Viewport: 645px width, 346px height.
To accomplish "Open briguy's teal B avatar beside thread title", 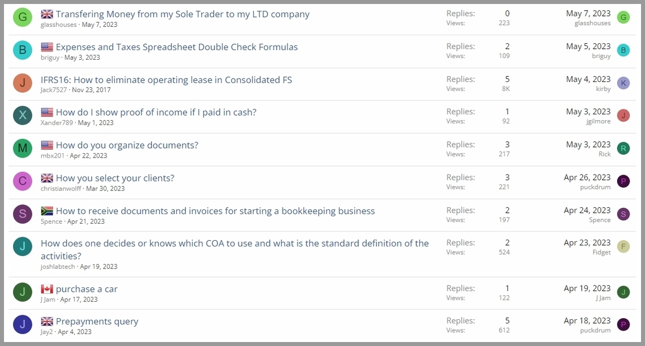I will (x=23, y=50).
